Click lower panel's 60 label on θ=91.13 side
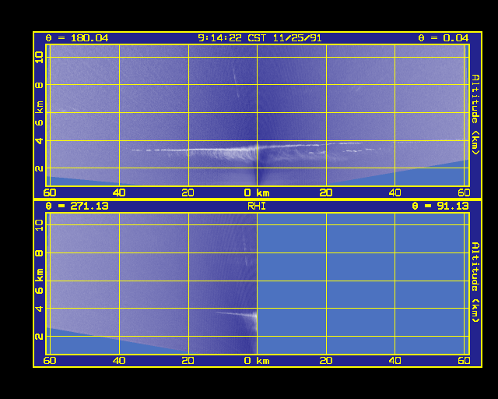 [x=464, y=361]
